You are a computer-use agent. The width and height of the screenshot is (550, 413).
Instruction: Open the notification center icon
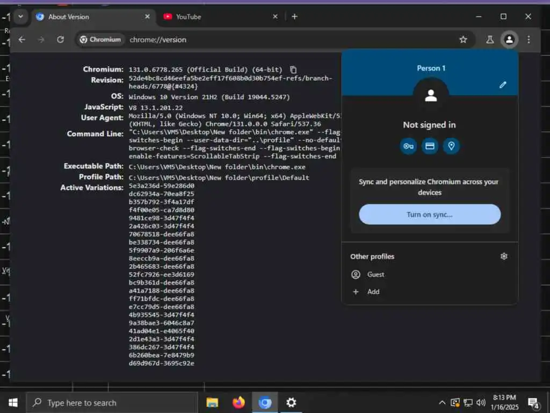533,403
